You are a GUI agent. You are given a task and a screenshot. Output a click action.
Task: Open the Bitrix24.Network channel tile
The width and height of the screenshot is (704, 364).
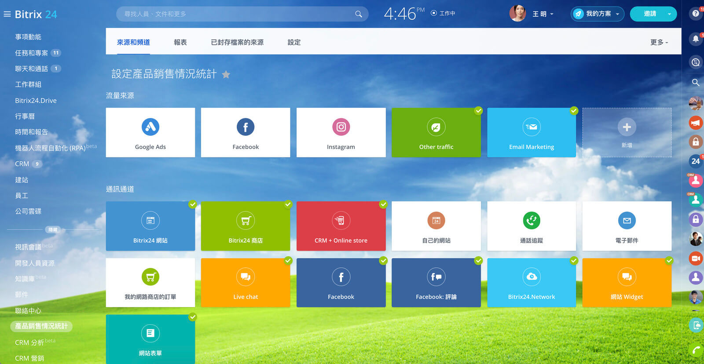coord(532,282)
